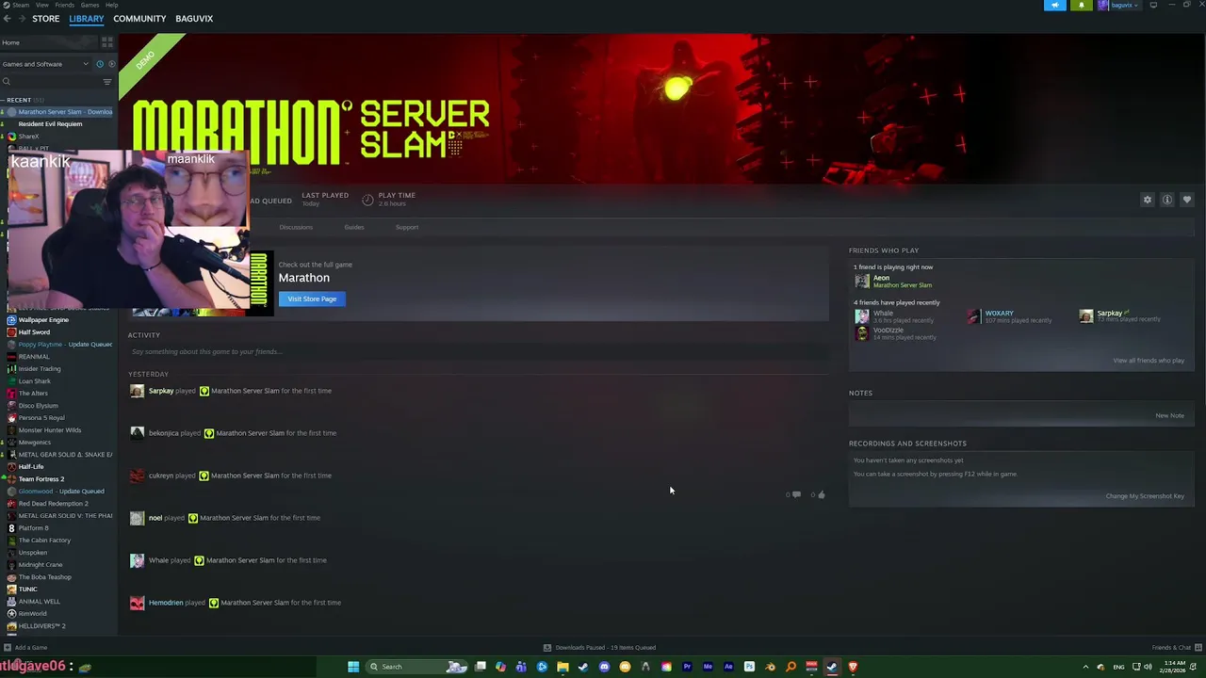Open the Games and Software filter dropdown
The height and width of the screenshot is (678, 1206).
[x=45, y=64]
